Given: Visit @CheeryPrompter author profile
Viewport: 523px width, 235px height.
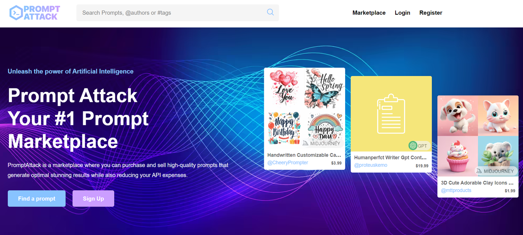Looking at the screenshot, I should [x=288, y=163].
